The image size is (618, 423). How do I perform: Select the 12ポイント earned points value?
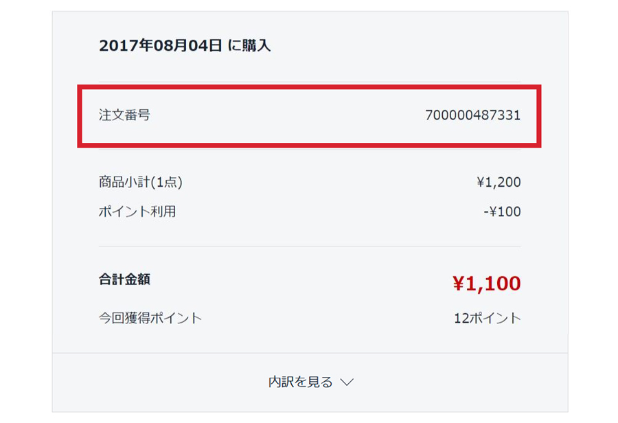click(487, 318)
